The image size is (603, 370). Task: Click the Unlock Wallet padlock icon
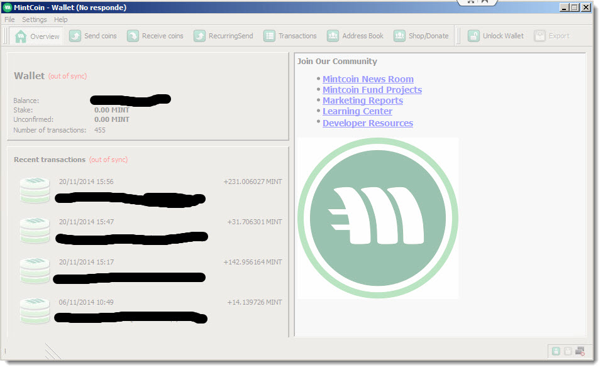pos(473,36)
